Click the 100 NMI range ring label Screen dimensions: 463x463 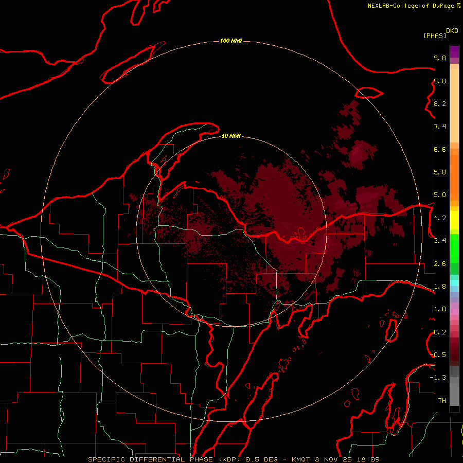231,41
